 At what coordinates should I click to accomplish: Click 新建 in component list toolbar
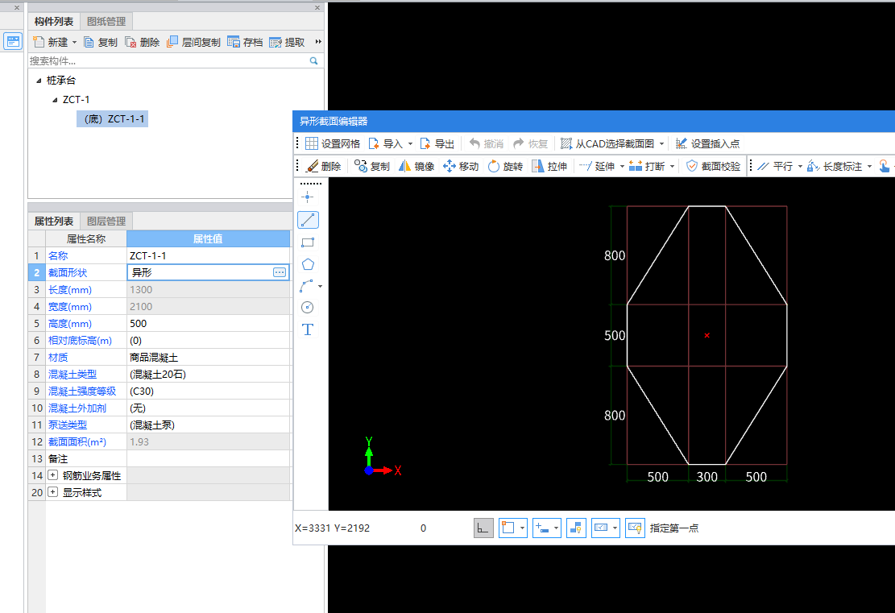50,42
